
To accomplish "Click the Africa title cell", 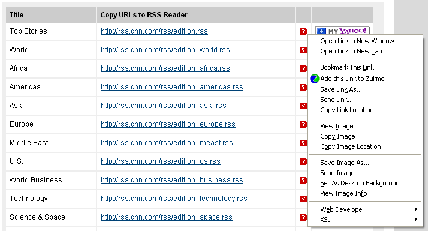I will (51, 68).
